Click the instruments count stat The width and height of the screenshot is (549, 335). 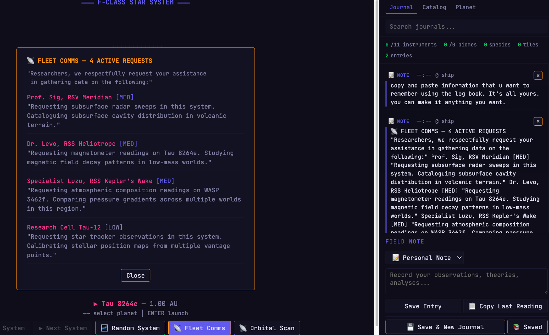click(411, 45)
